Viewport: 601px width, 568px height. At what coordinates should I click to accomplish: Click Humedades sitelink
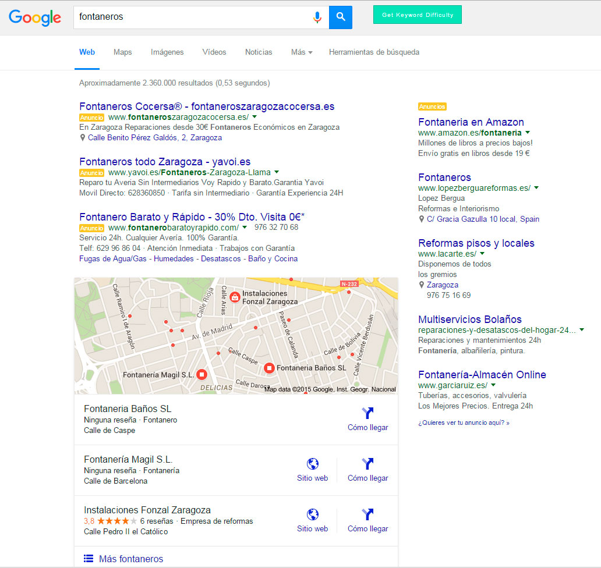pyautogui.click(x=174, y=258)
